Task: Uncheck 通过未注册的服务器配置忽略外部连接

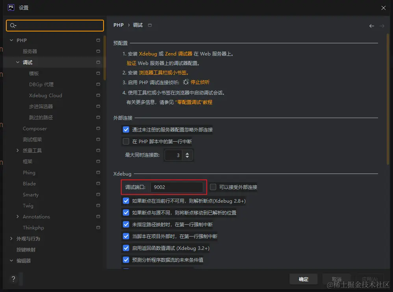Action: click(x=126, y=129)
